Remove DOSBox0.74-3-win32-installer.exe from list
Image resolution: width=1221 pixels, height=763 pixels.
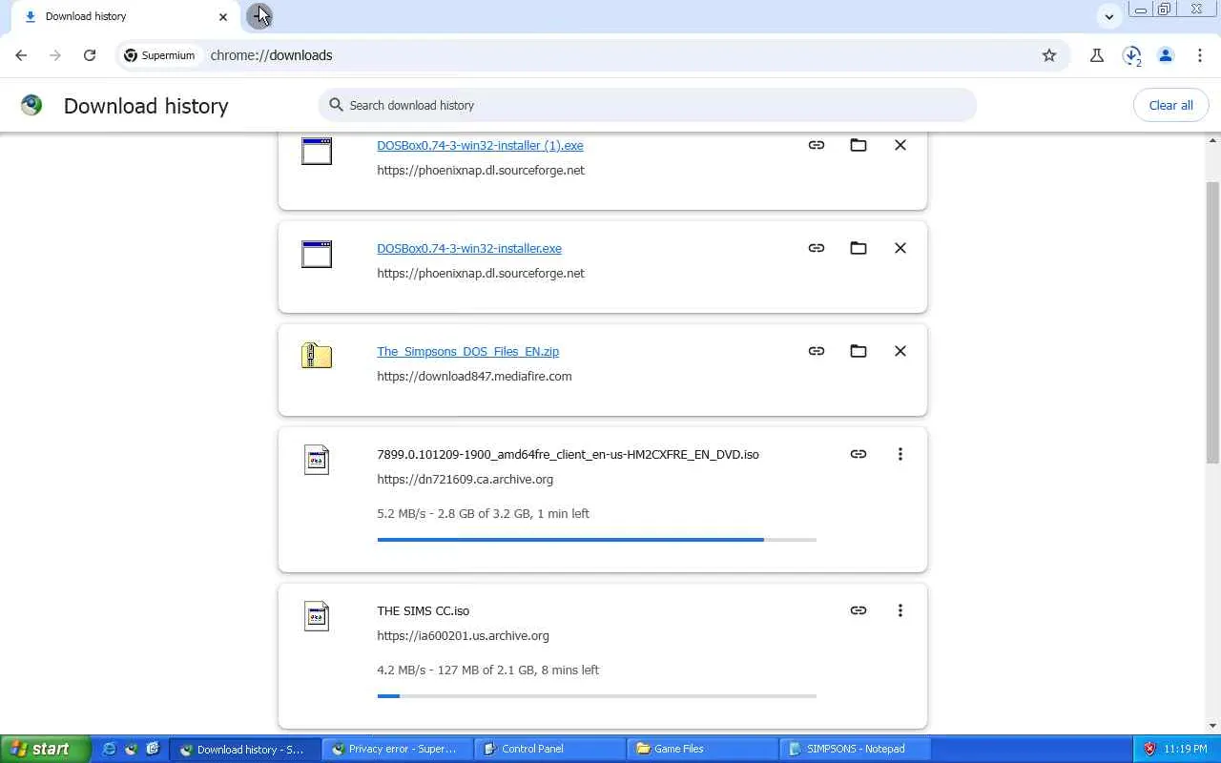pos(900,248)
